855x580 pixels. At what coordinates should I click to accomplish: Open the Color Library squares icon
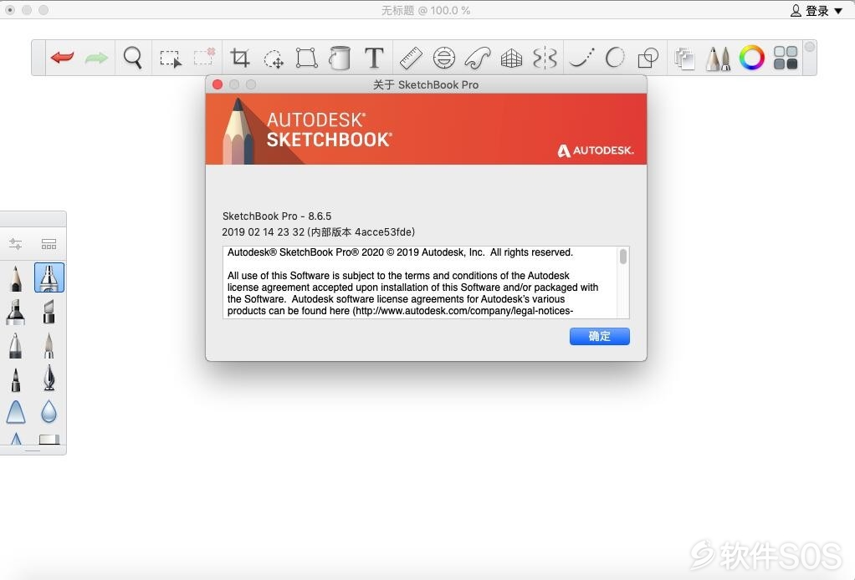[x=786, y=58]
